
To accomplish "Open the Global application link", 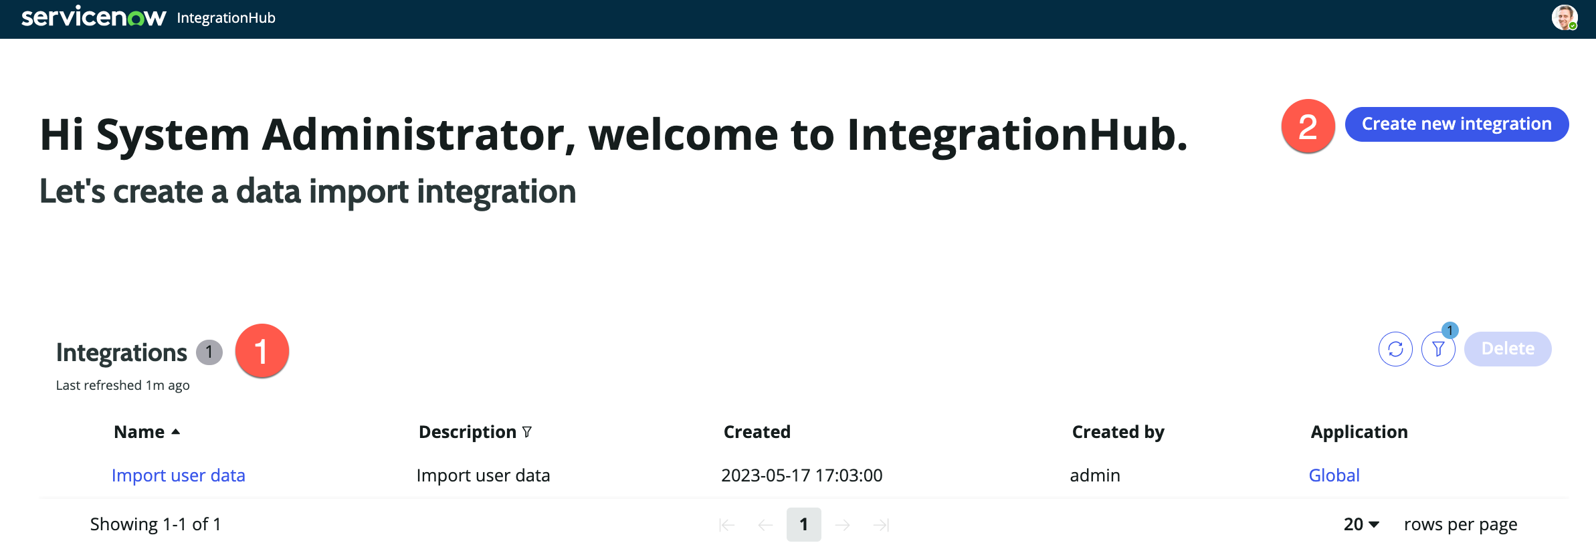I will coord(1334,475).
